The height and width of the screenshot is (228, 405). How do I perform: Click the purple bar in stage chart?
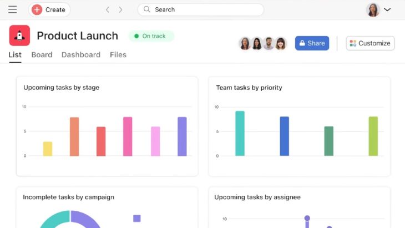point(182,136)
